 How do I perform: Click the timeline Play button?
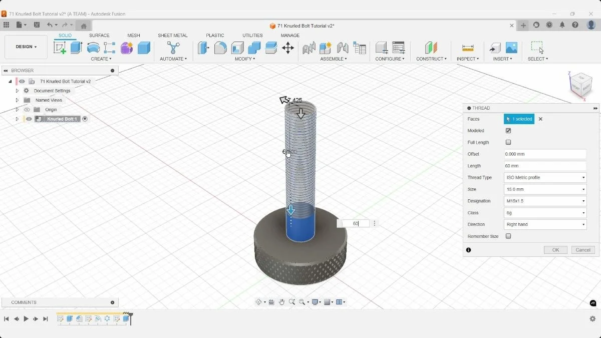coord(26,319)
